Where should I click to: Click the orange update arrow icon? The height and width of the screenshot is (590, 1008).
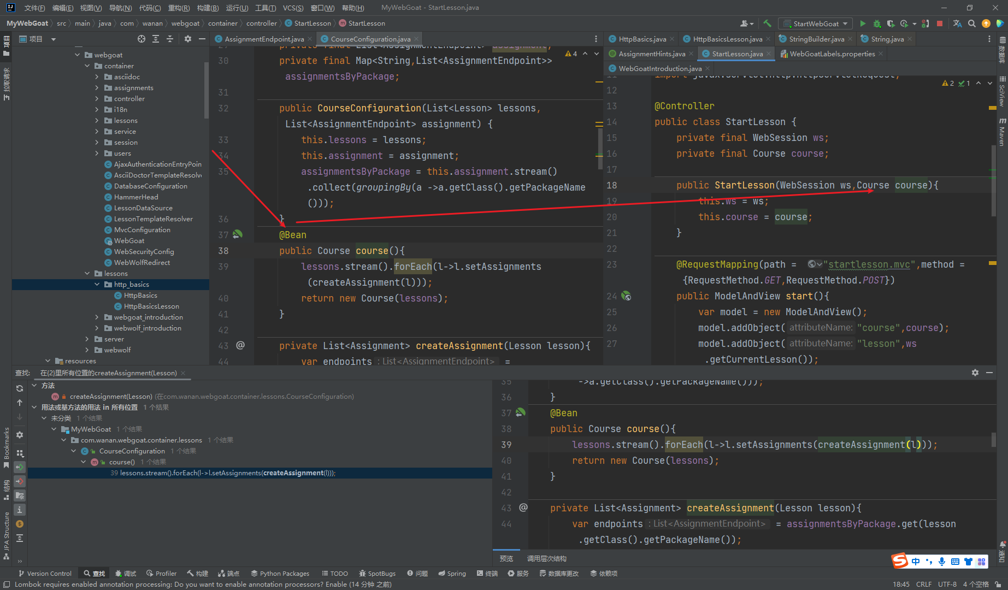(986, 23)
